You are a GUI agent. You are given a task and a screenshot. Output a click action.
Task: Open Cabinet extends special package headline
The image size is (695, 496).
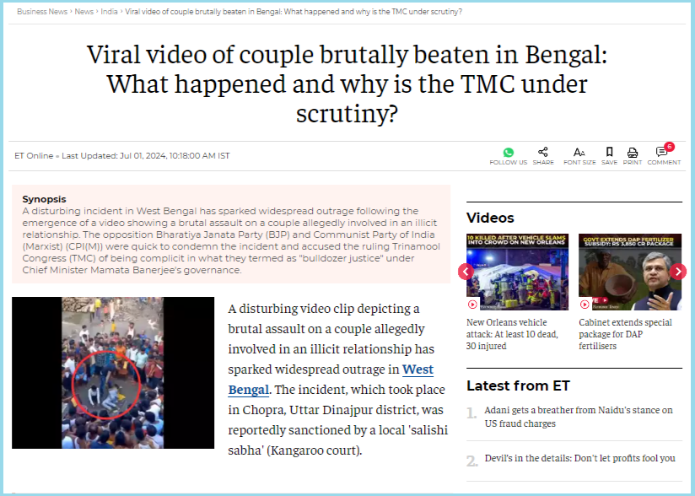pos(625,334)
